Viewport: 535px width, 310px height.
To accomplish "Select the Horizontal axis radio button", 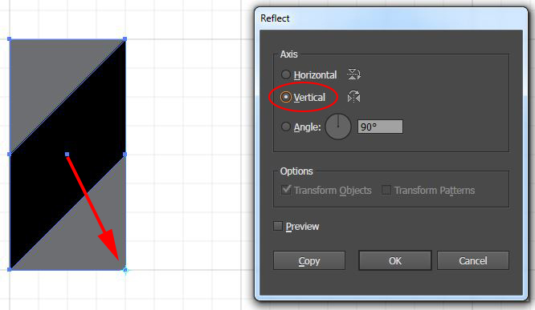I will click(x=286, y=74).
